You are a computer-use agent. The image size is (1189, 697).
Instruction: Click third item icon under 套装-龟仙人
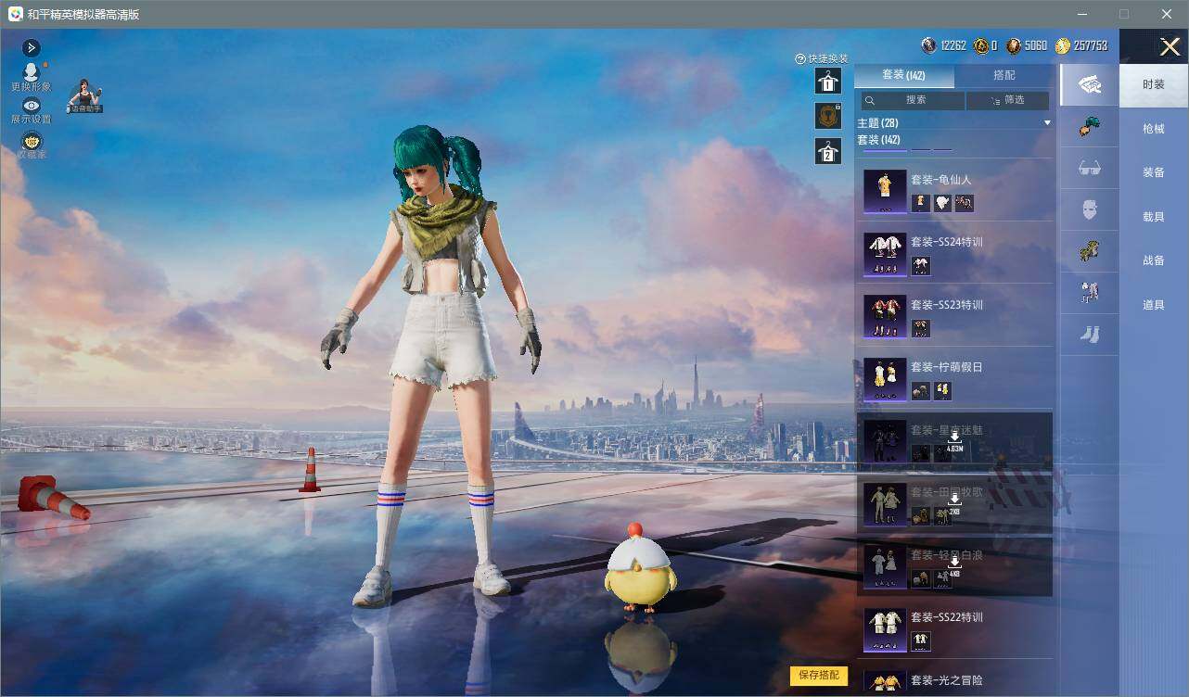tap(965, 203)
